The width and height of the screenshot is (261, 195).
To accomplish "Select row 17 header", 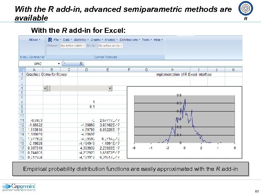I will point(22,148).
